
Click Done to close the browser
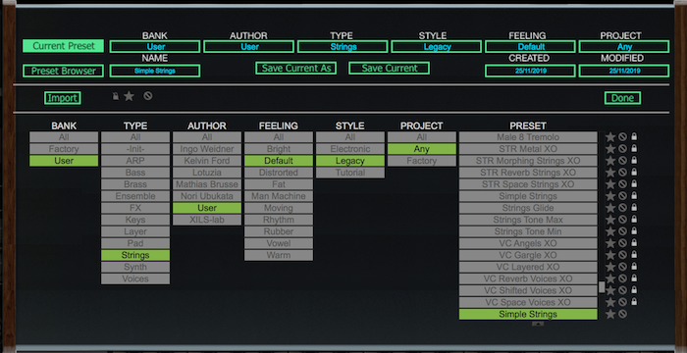(x=622, y=98)
